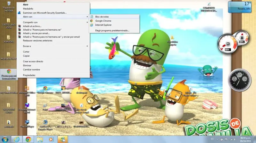This screenshot has width=256, height=143.
Task: Click Copiar in the context menu
Action: (x=53, y=56)
